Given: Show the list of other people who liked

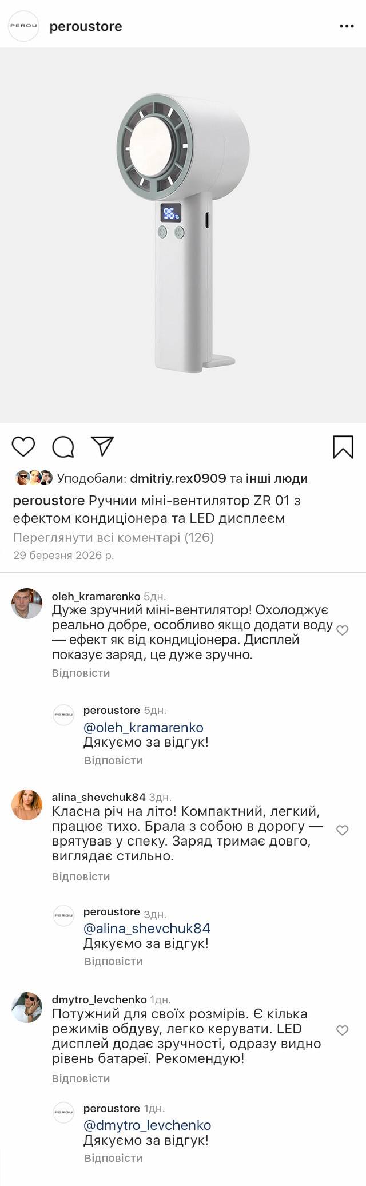Looking at the screenshot, I should (277, 478).
